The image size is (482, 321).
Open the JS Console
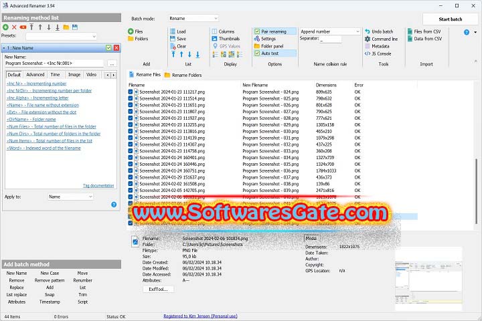378,53
